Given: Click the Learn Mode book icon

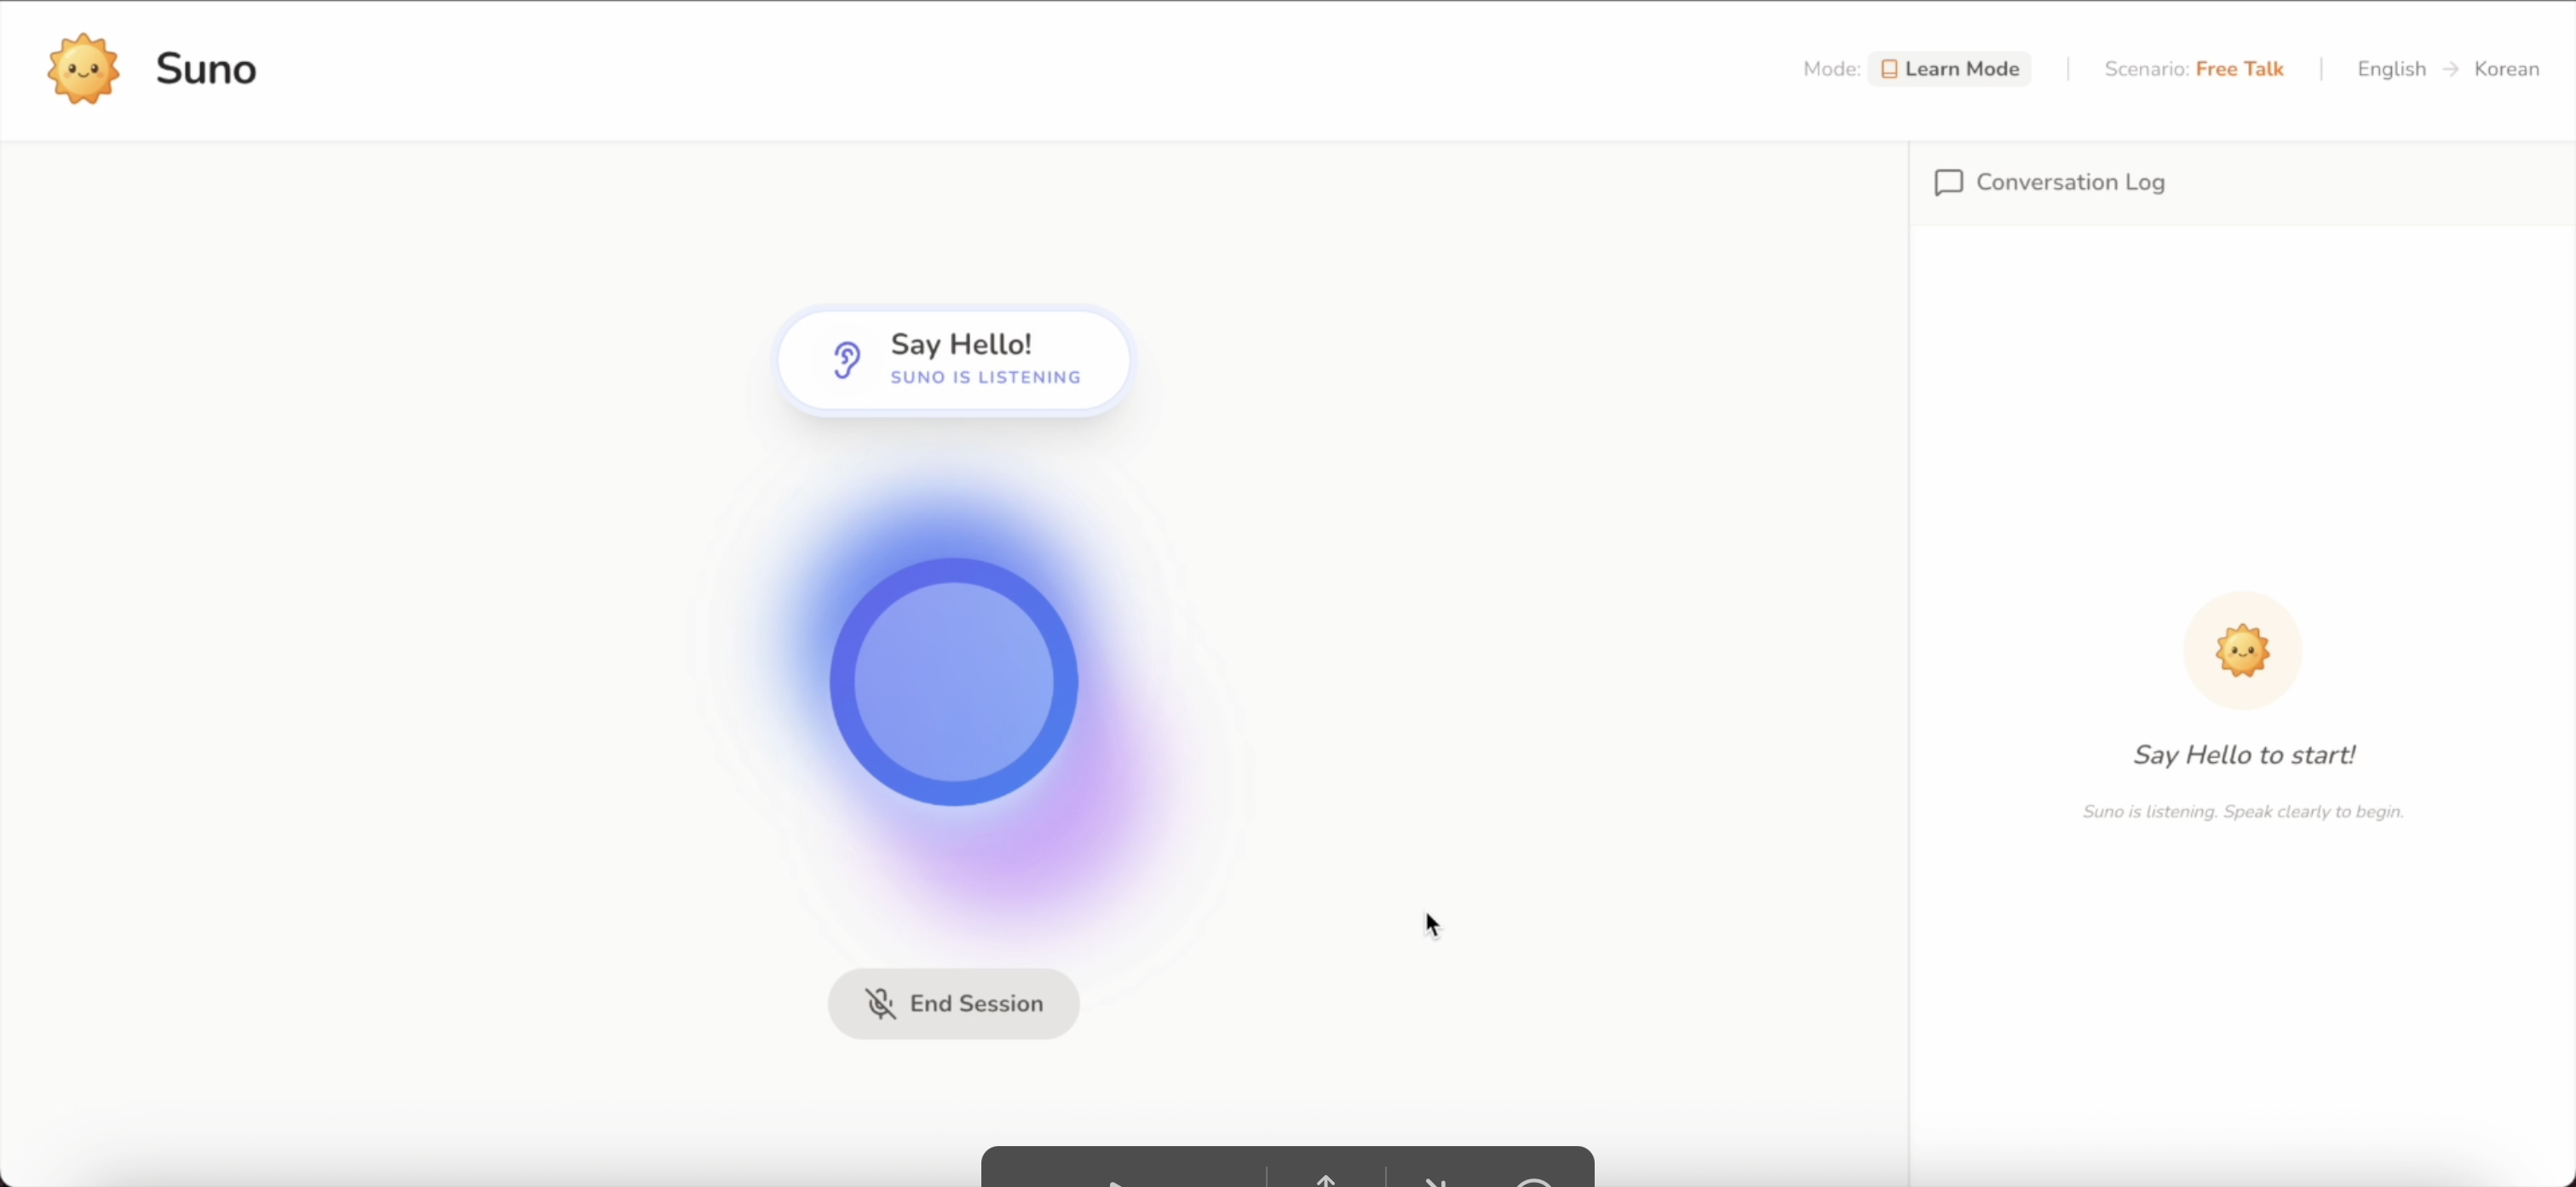Looking at the screenshot, I should coord(1889,69).
